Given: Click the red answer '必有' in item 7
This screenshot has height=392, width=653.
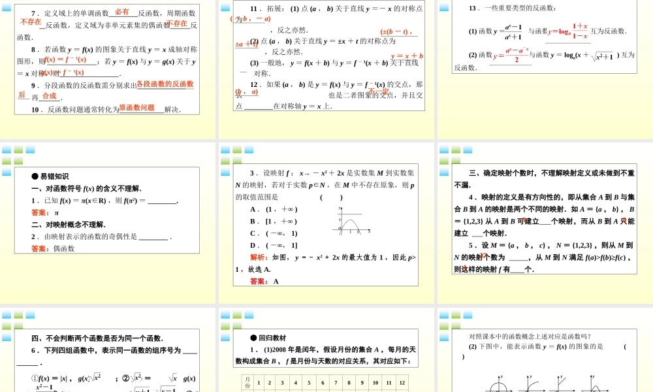Looking at the screenshot, I should coord(122,12).
